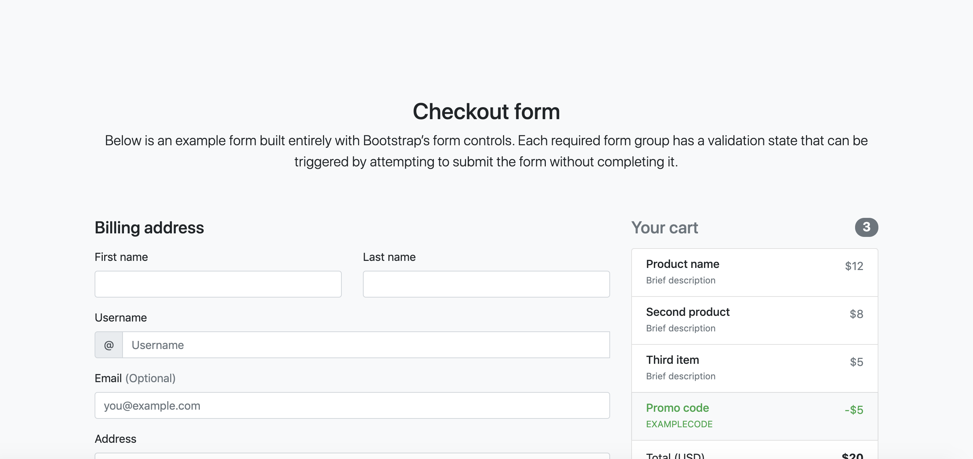The height and width of the screenshot is (459, 973).
Task: Click the Username label above the field
Action: tap(121, 318)
